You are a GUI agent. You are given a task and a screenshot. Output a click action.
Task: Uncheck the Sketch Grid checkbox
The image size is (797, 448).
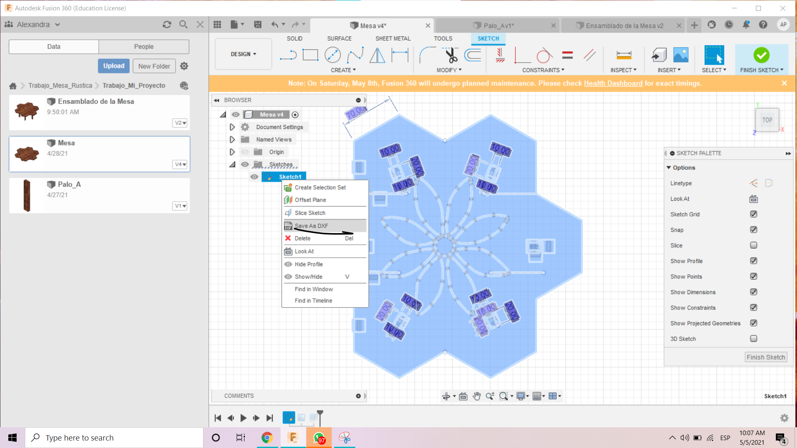[753, 214]
